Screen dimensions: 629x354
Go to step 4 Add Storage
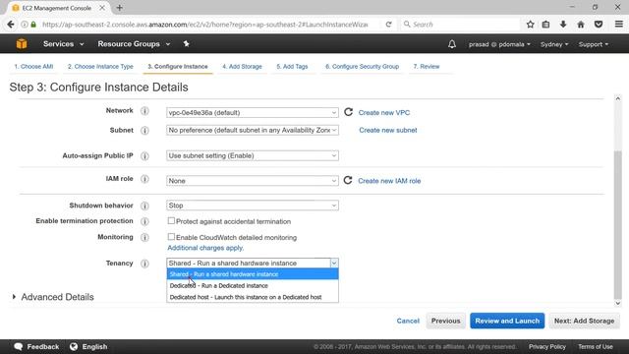click(242, 67)
